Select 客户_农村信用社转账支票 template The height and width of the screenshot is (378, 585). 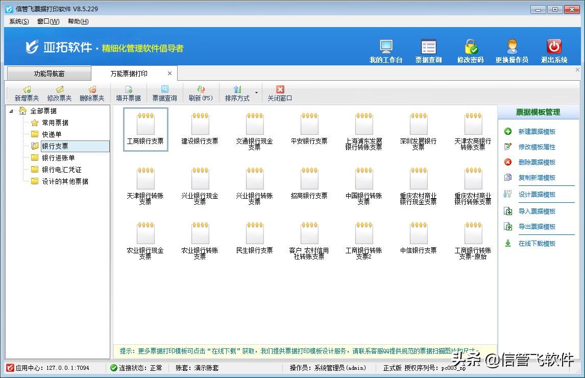point(309,240)
